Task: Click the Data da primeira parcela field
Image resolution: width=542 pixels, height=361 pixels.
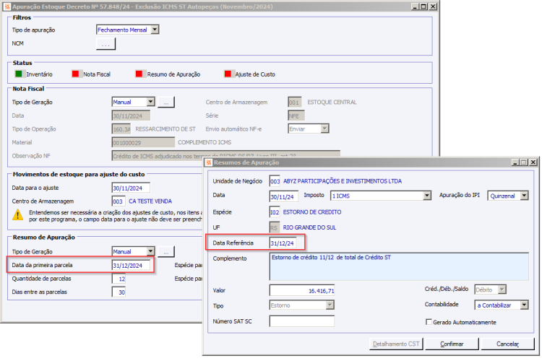Action: click(x=131, y=265)
